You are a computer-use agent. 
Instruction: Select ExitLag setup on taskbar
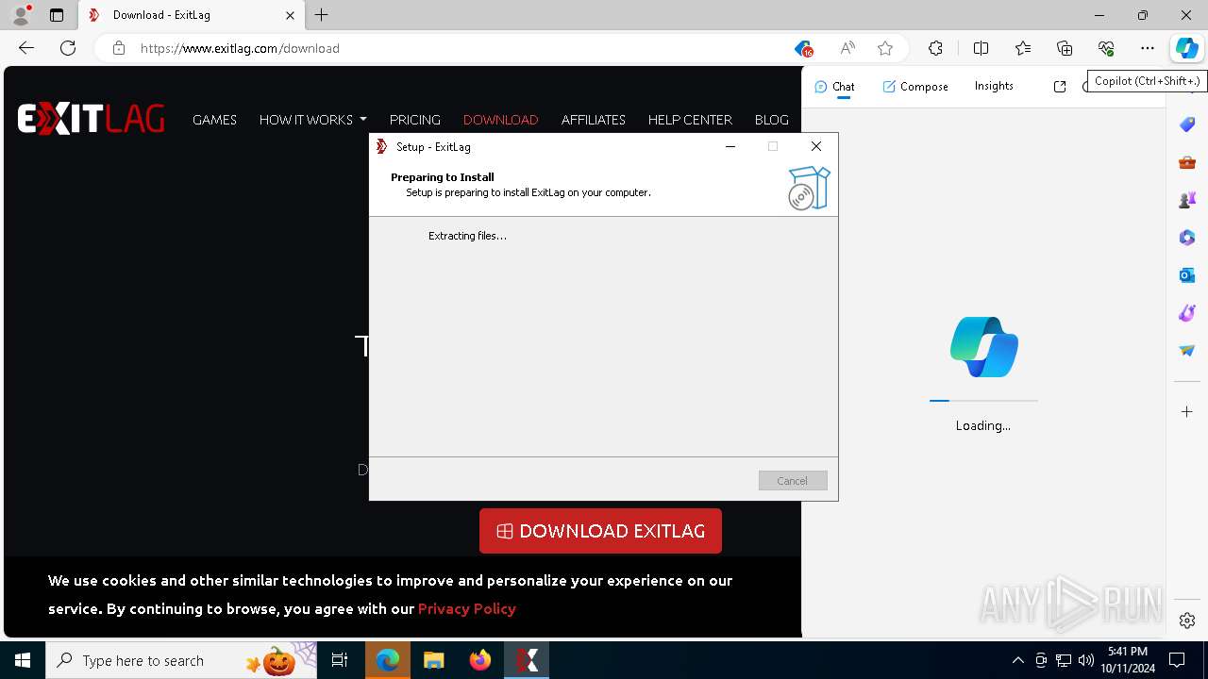pyautogui.click(x=527, y=660)
